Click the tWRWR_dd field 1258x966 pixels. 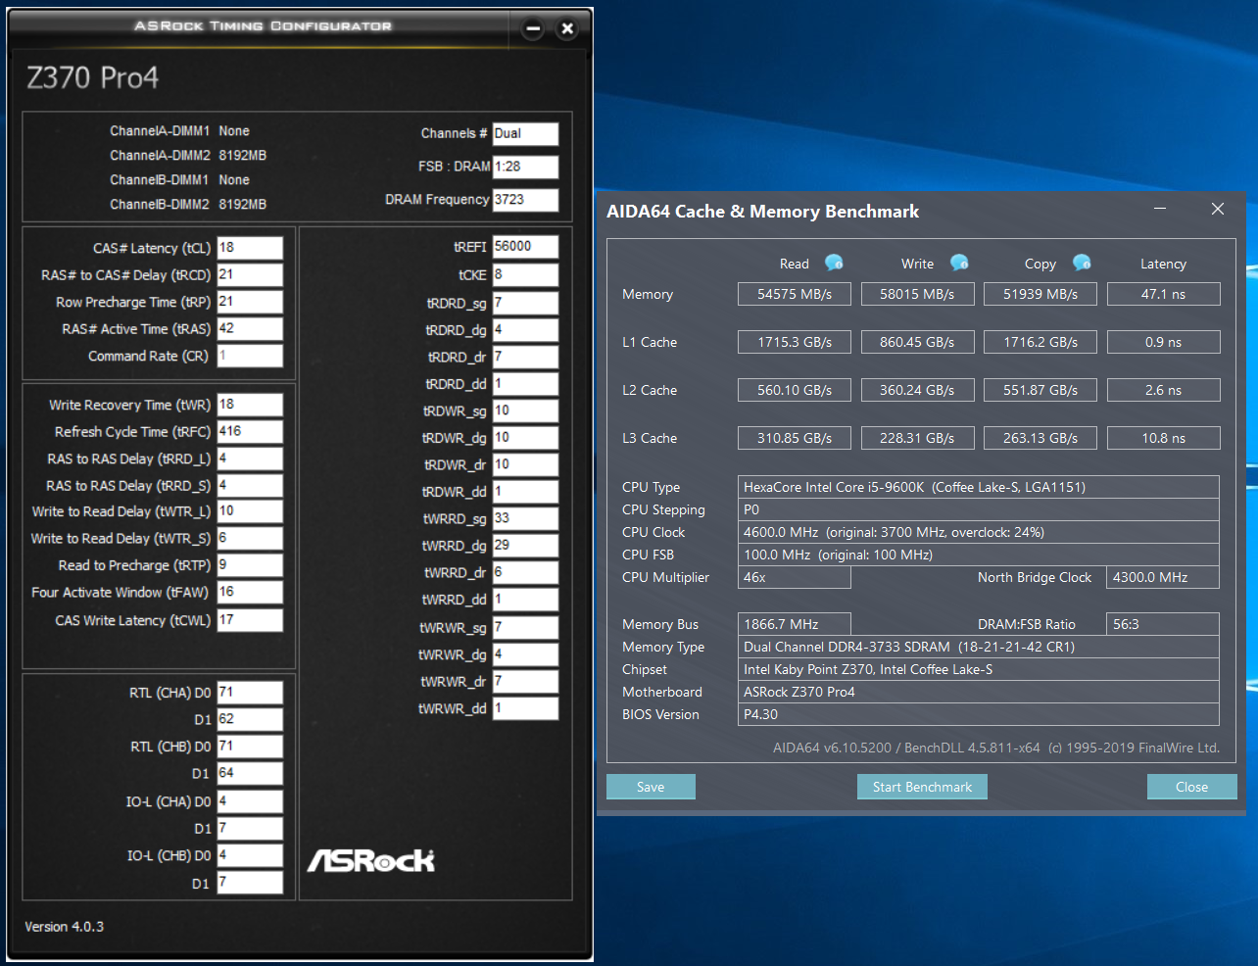[525, 708]
